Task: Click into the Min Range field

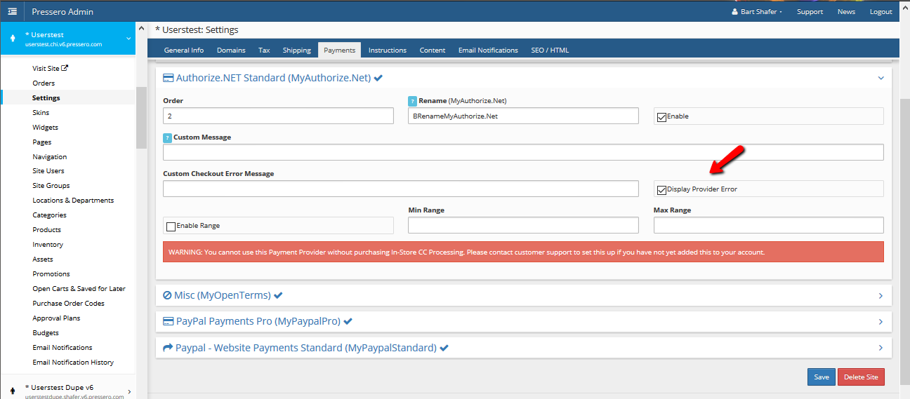Action: pyautogui.click(x=523, y=225)
